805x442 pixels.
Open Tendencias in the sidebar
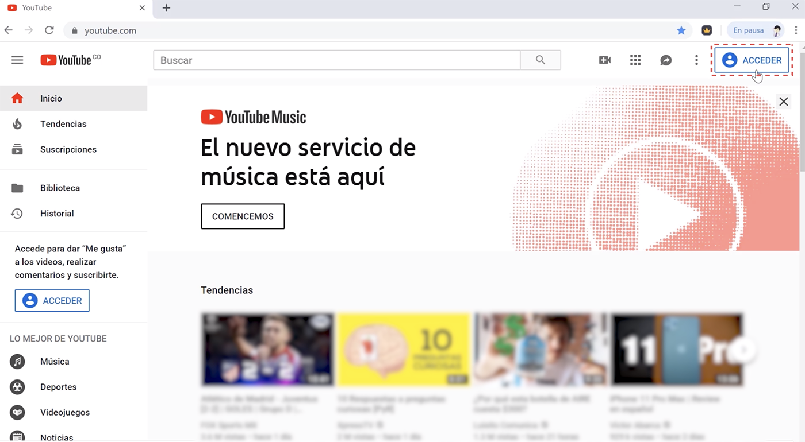coord(74,123)
